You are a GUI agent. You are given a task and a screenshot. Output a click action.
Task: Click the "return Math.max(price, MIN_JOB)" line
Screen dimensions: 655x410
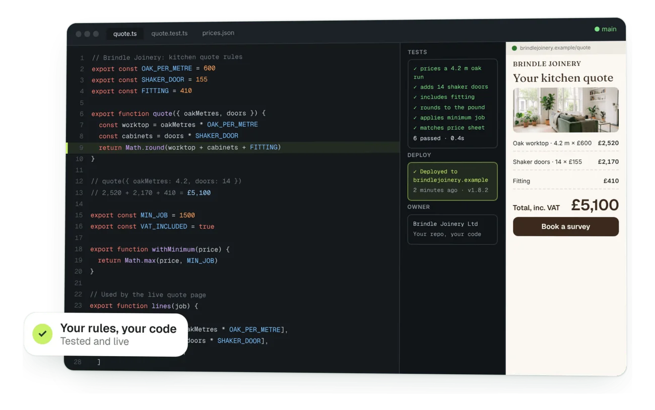[158, 261]
